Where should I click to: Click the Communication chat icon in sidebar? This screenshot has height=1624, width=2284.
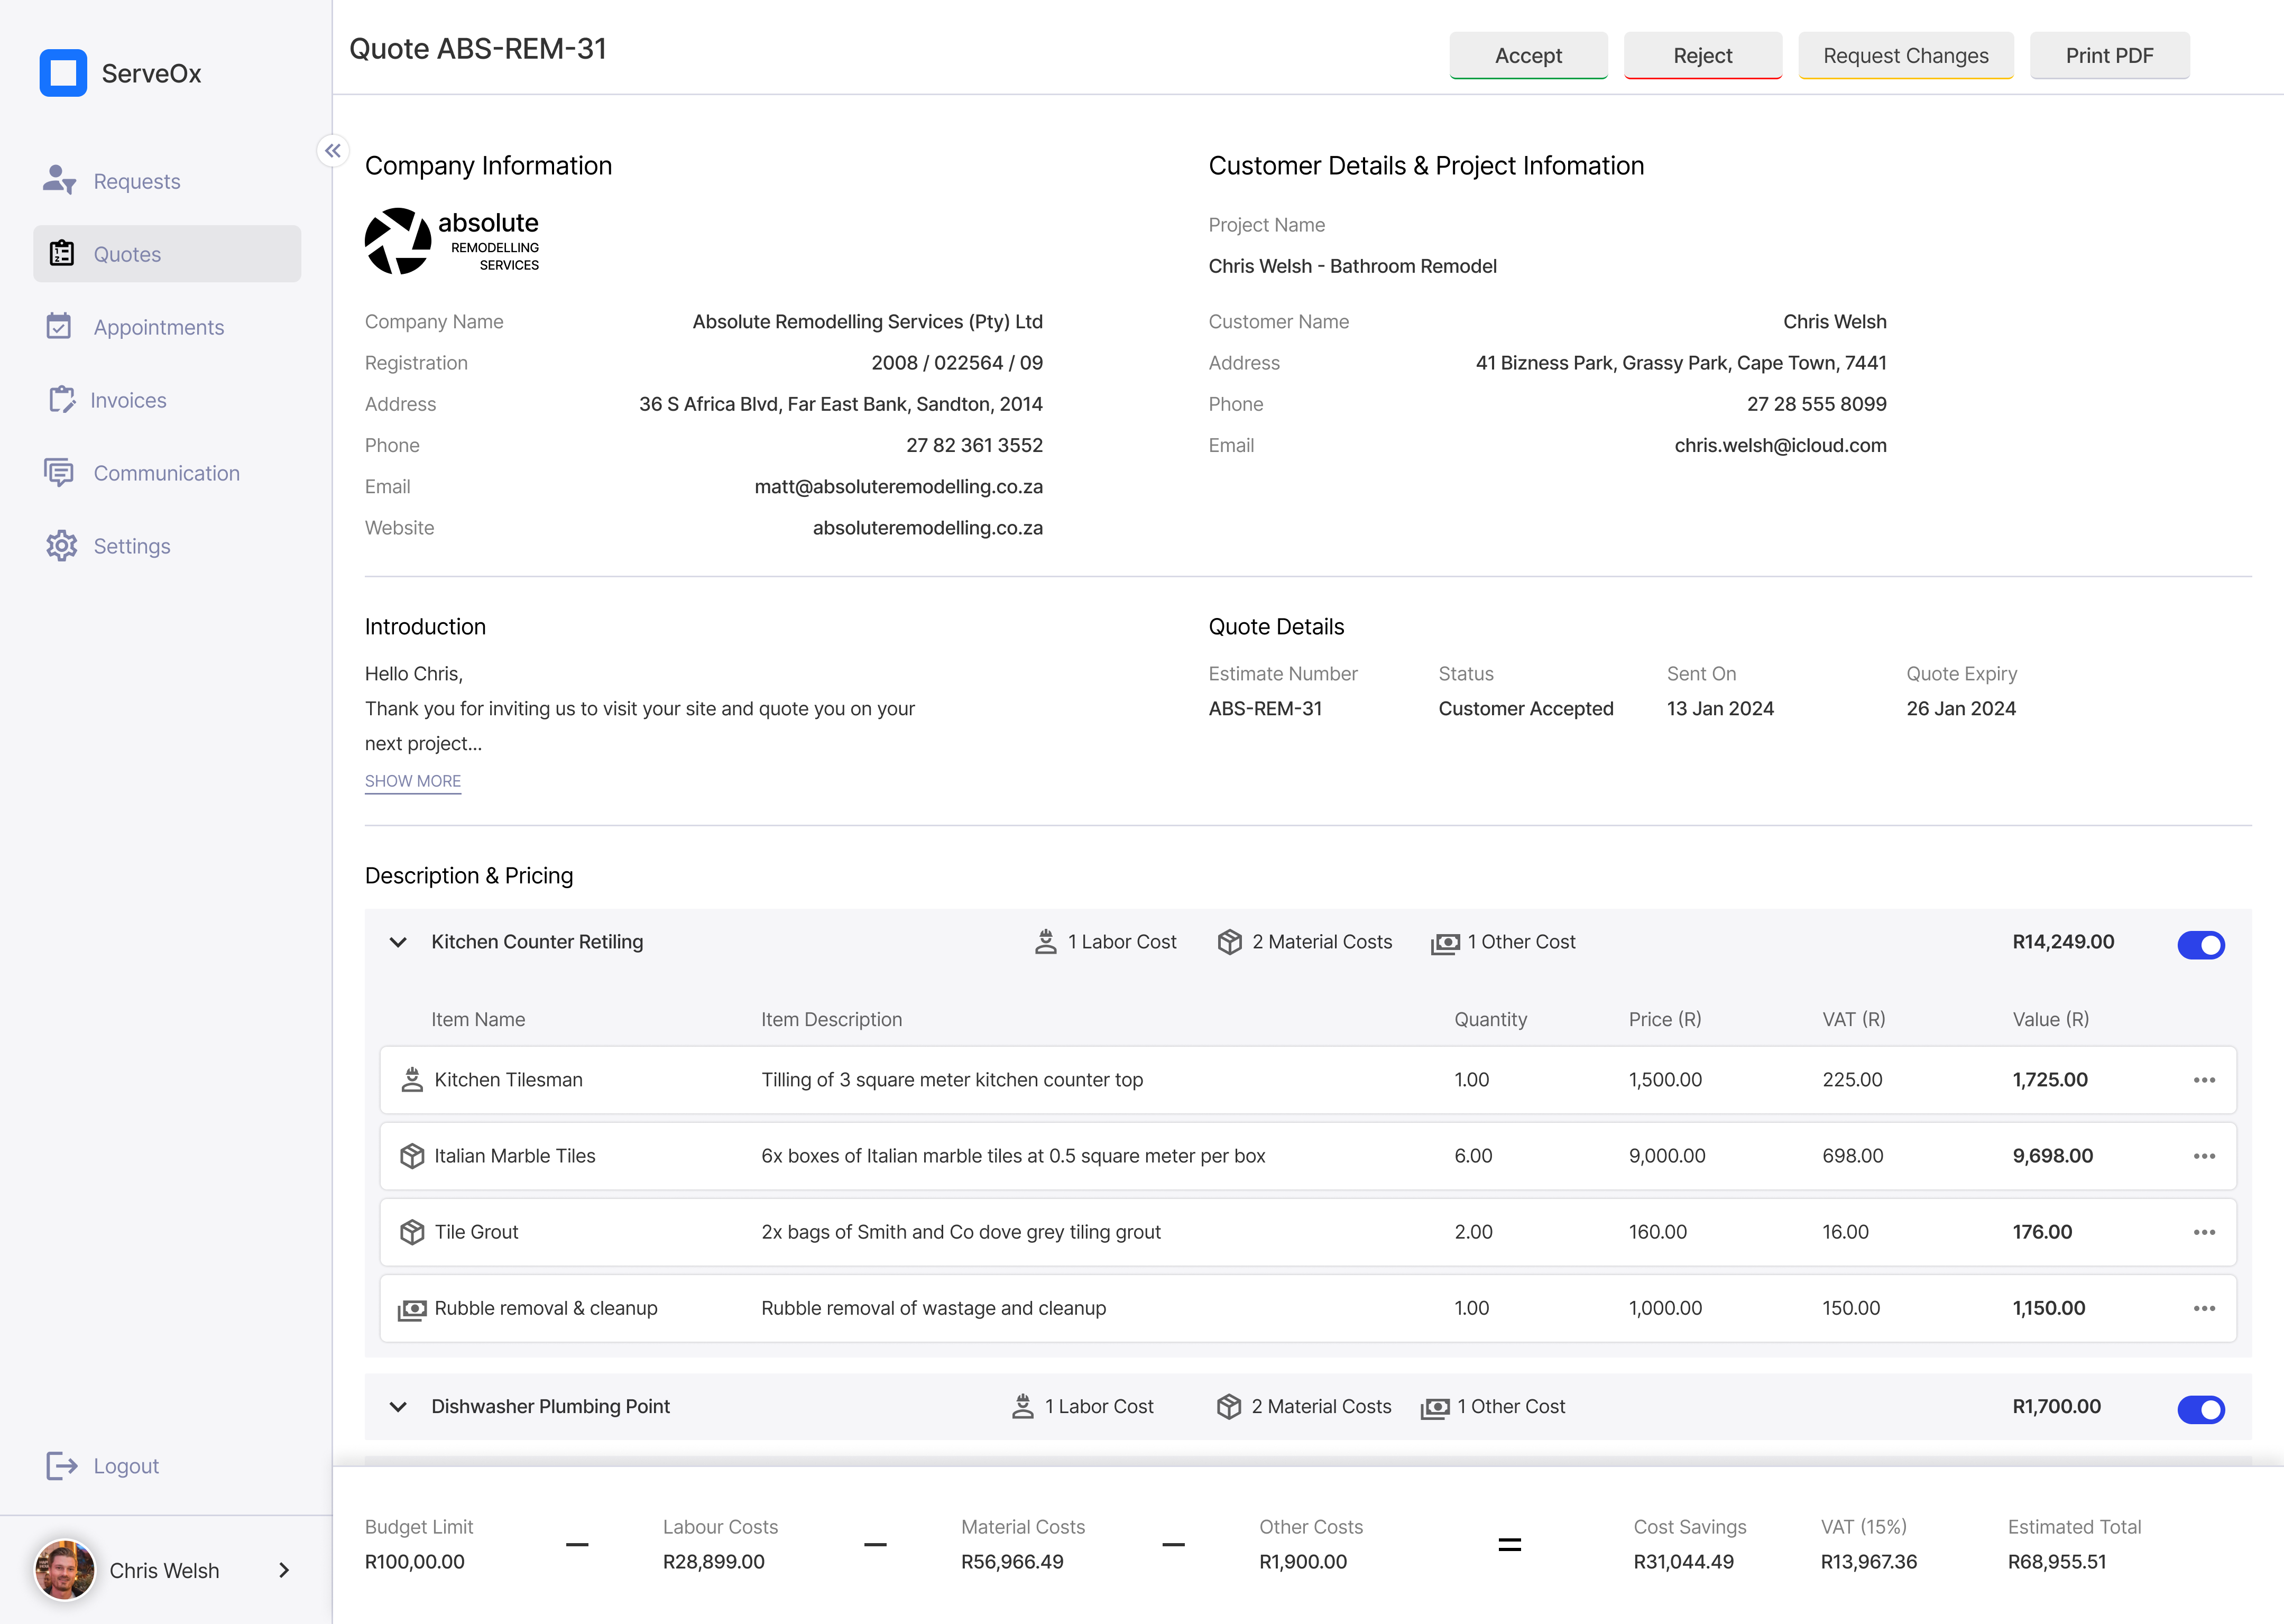click(59, 472)
